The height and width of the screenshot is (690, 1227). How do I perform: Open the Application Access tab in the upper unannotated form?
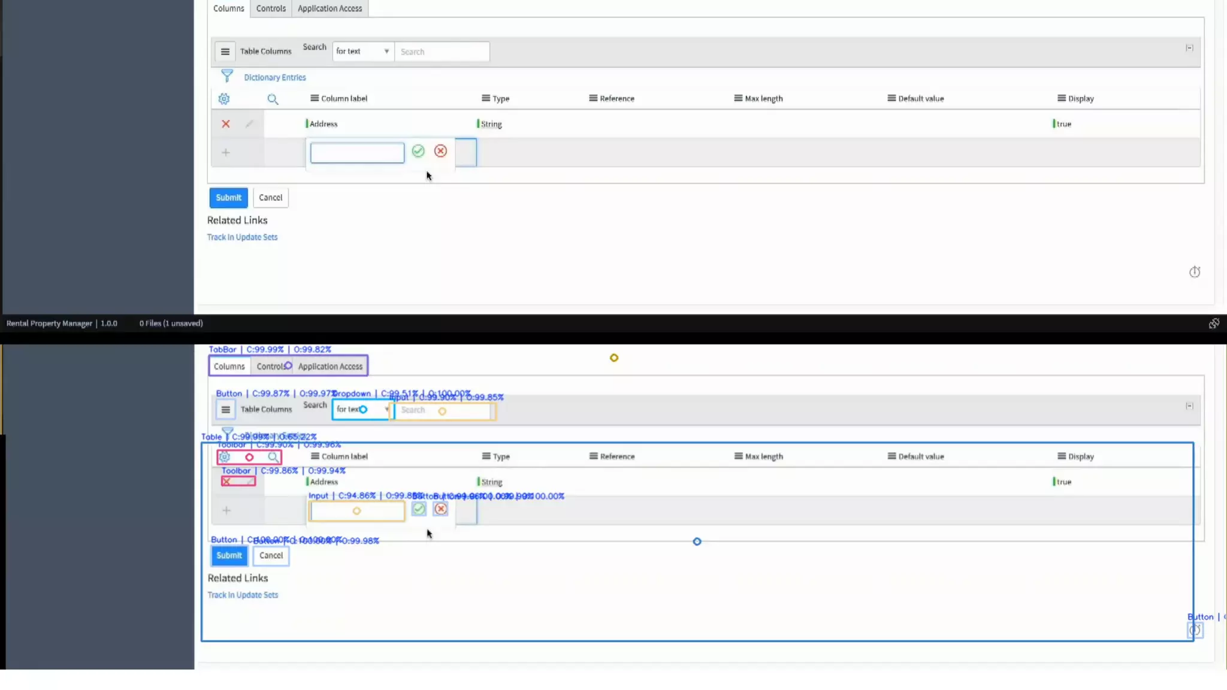[330, 8]
